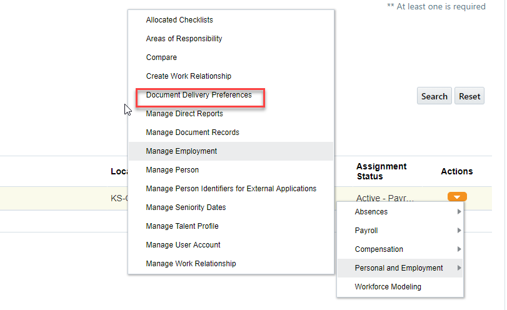The image size is (507, 310).
Task: Click the Reset button
Action: 469,96
